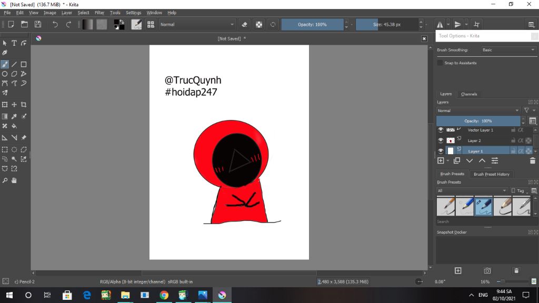
Task: Expand vertical mirror options arrow
Action: coord(466,24)
